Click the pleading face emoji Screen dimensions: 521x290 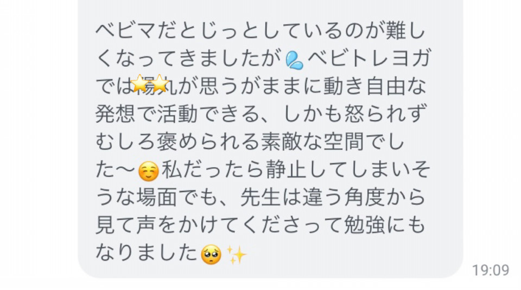click(x=211, y=254)
